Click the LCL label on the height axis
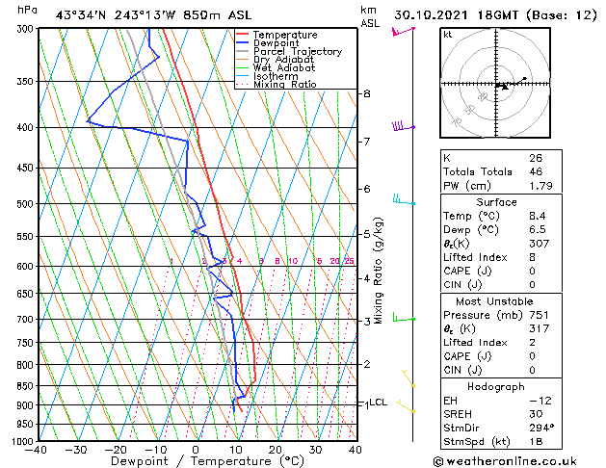The image size is (606, 468). 378,403
